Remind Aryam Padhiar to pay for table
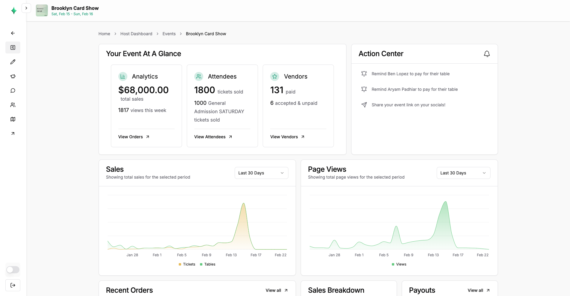The width and height of the screenshot is (570, 296). 415,89
